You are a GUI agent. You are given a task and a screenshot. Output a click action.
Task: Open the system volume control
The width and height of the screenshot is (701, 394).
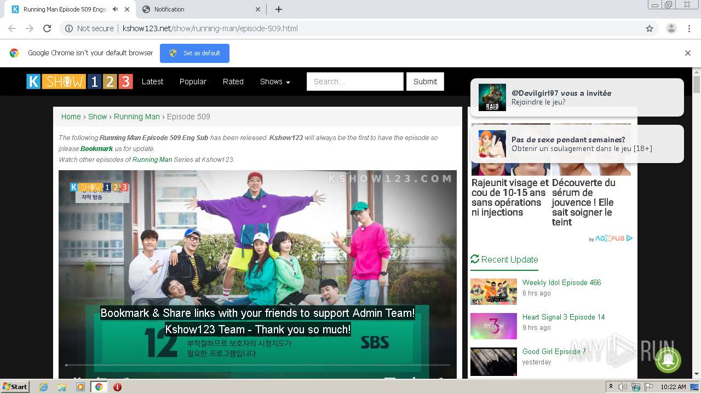tap(623, 387)
